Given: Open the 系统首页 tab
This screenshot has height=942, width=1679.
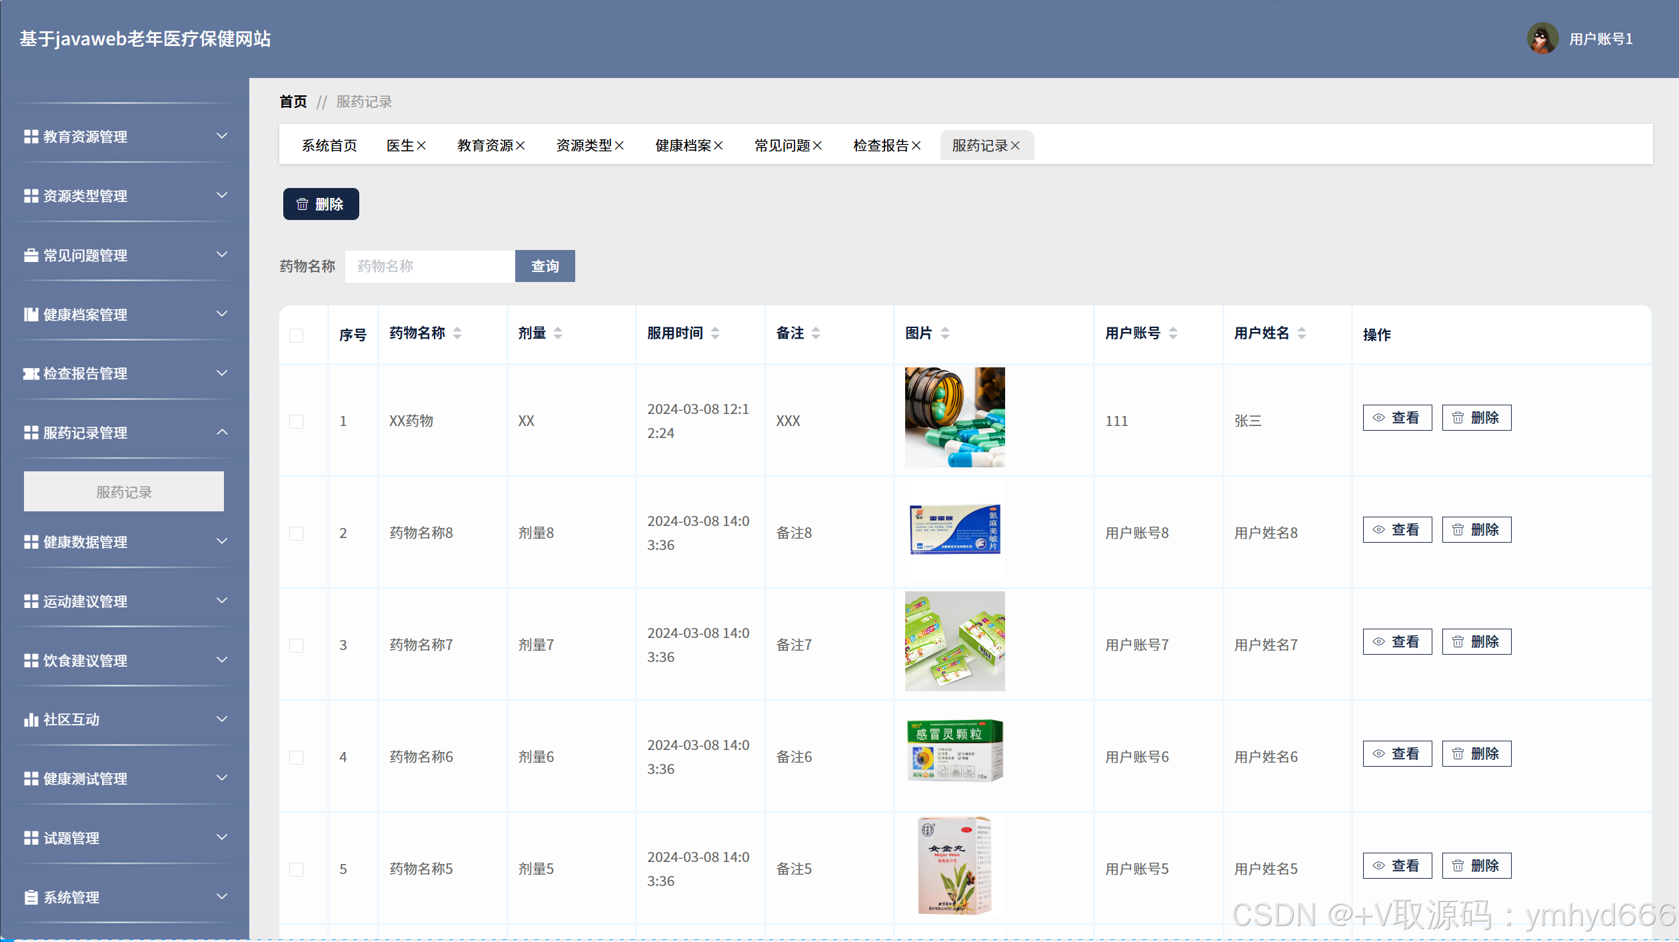Looking at the screenshot, I should [329, 146].
